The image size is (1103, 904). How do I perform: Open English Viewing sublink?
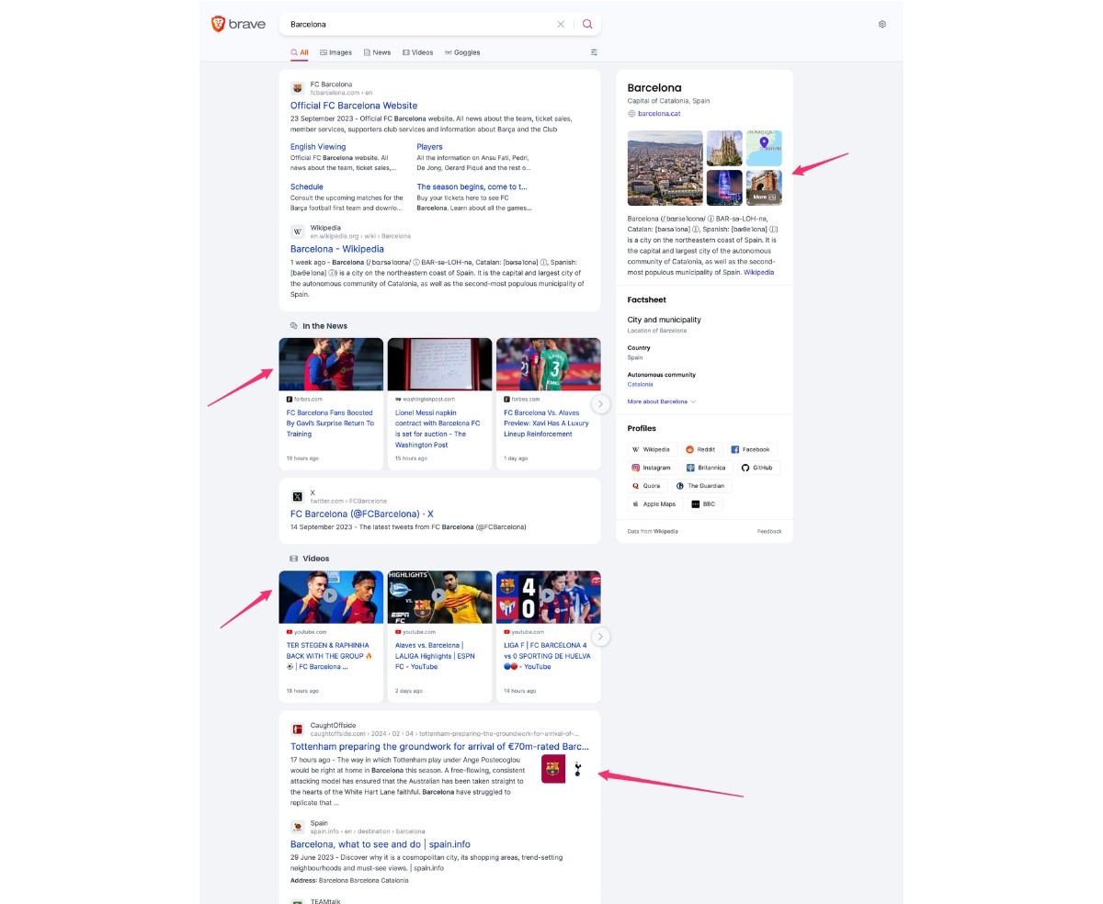coord(318,146)
